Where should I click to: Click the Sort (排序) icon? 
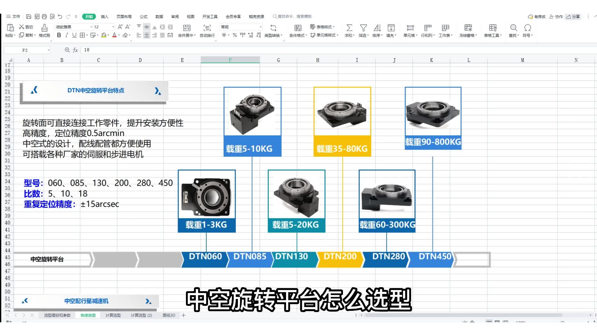pyautogui.click(x=377, y=28)
